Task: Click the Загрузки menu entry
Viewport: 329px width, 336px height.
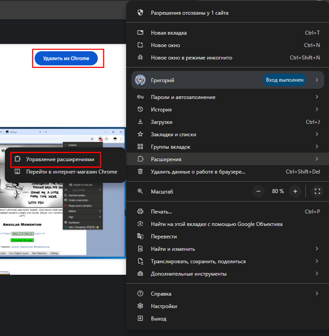Action: tap(228, 122)
